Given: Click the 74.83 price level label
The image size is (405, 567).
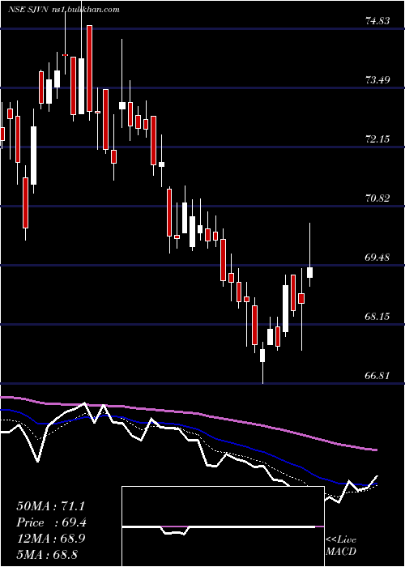Looking at the screenshot, I should [x=377, y=20].
